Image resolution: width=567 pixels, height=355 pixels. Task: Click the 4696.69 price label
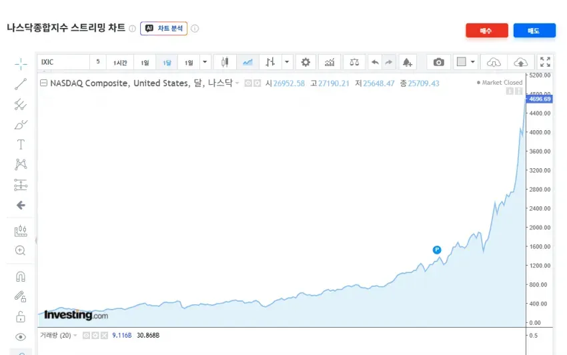539,99
